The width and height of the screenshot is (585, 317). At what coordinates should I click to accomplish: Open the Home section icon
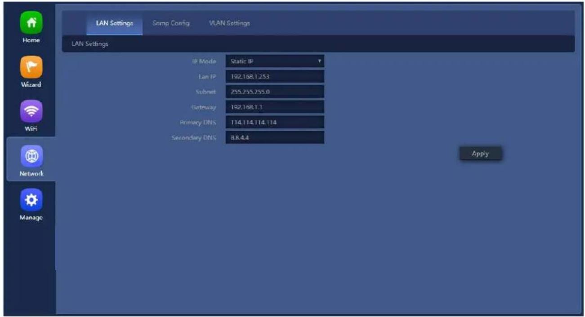31,22
